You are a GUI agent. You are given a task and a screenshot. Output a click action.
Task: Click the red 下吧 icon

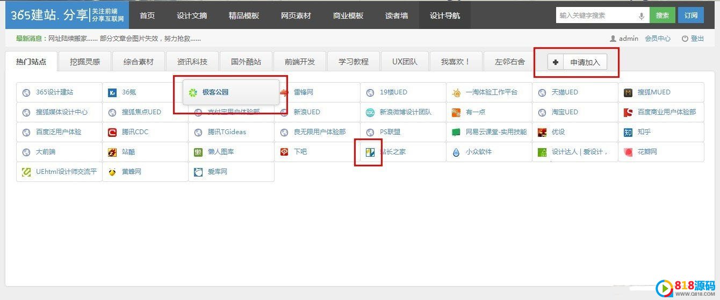(x=284, y=152)
